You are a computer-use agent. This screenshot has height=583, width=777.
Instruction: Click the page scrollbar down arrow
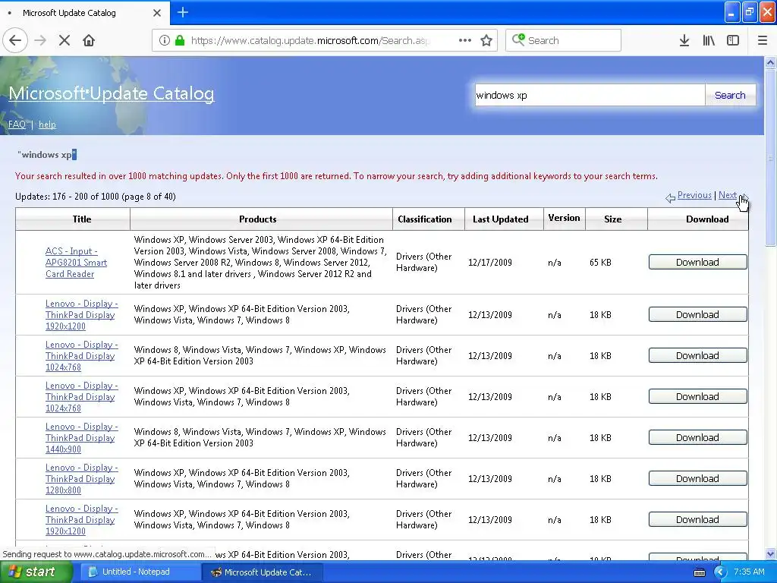tap(770, 553)
